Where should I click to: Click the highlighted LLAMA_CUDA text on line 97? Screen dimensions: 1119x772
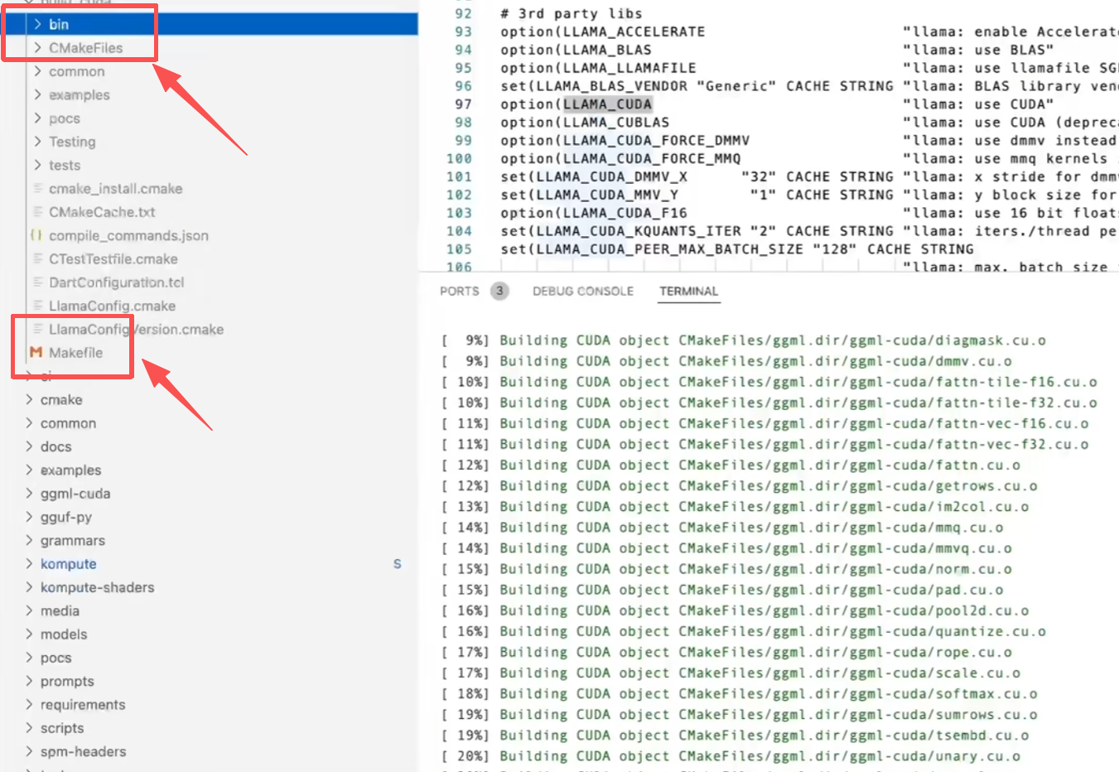(608, 104)
